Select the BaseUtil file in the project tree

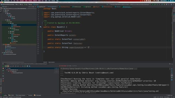(x=14, y=25)
